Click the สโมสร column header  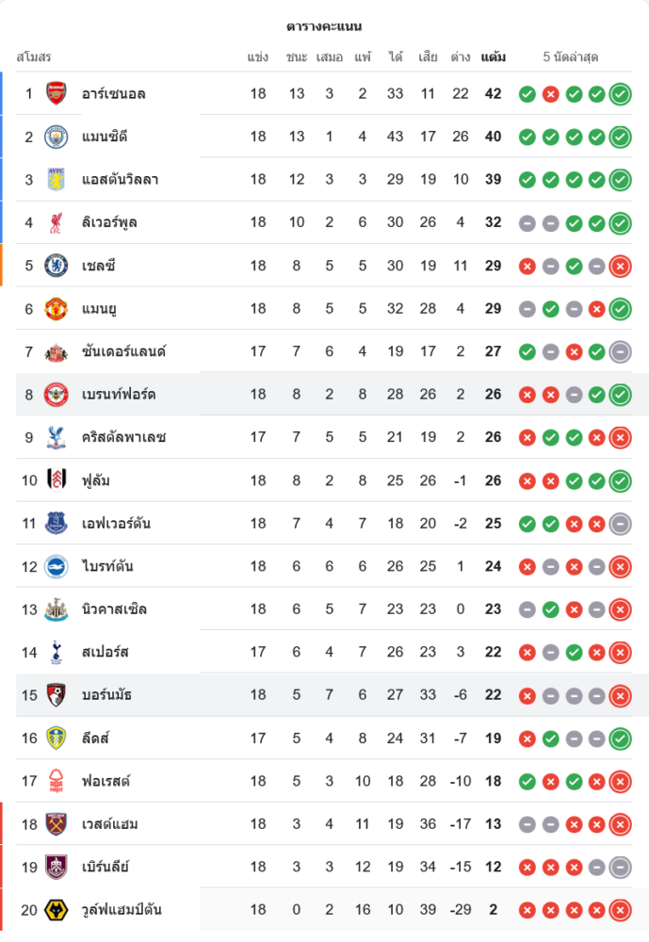[34, 57]
